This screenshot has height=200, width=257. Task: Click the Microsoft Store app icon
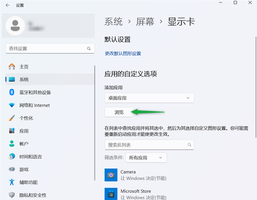111,194
